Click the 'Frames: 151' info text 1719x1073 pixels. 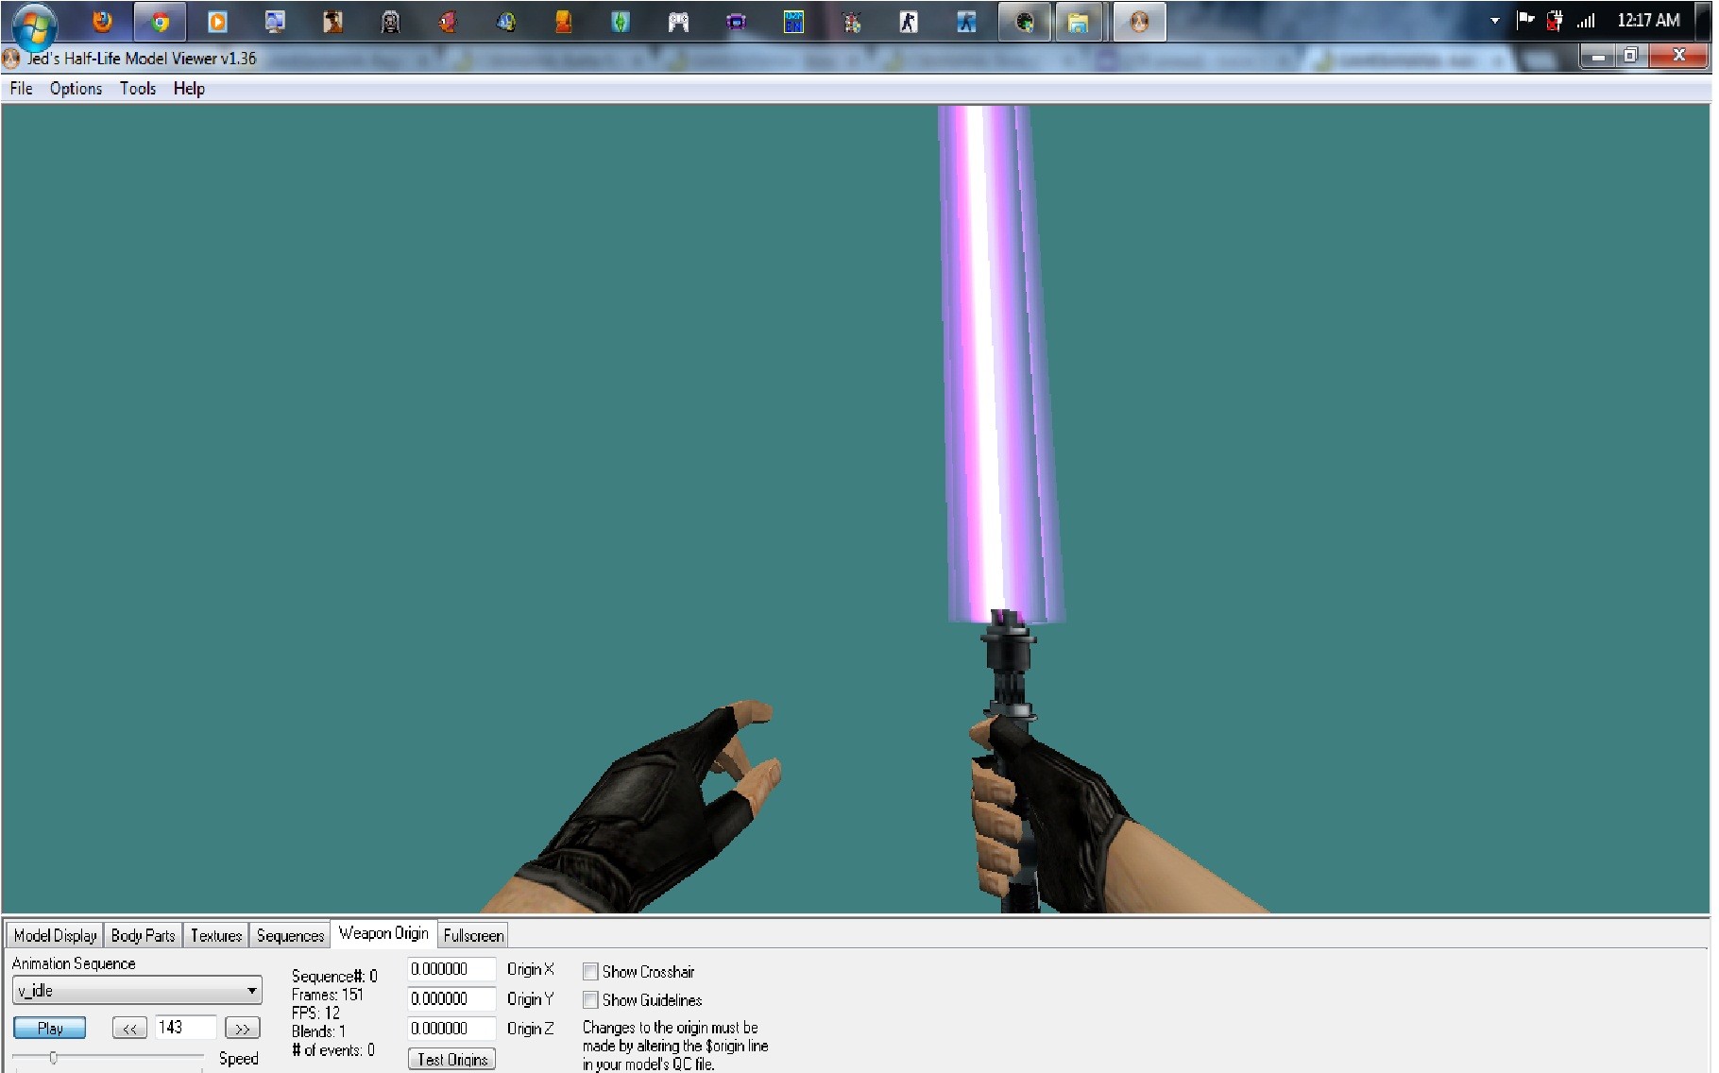(327, 995)
